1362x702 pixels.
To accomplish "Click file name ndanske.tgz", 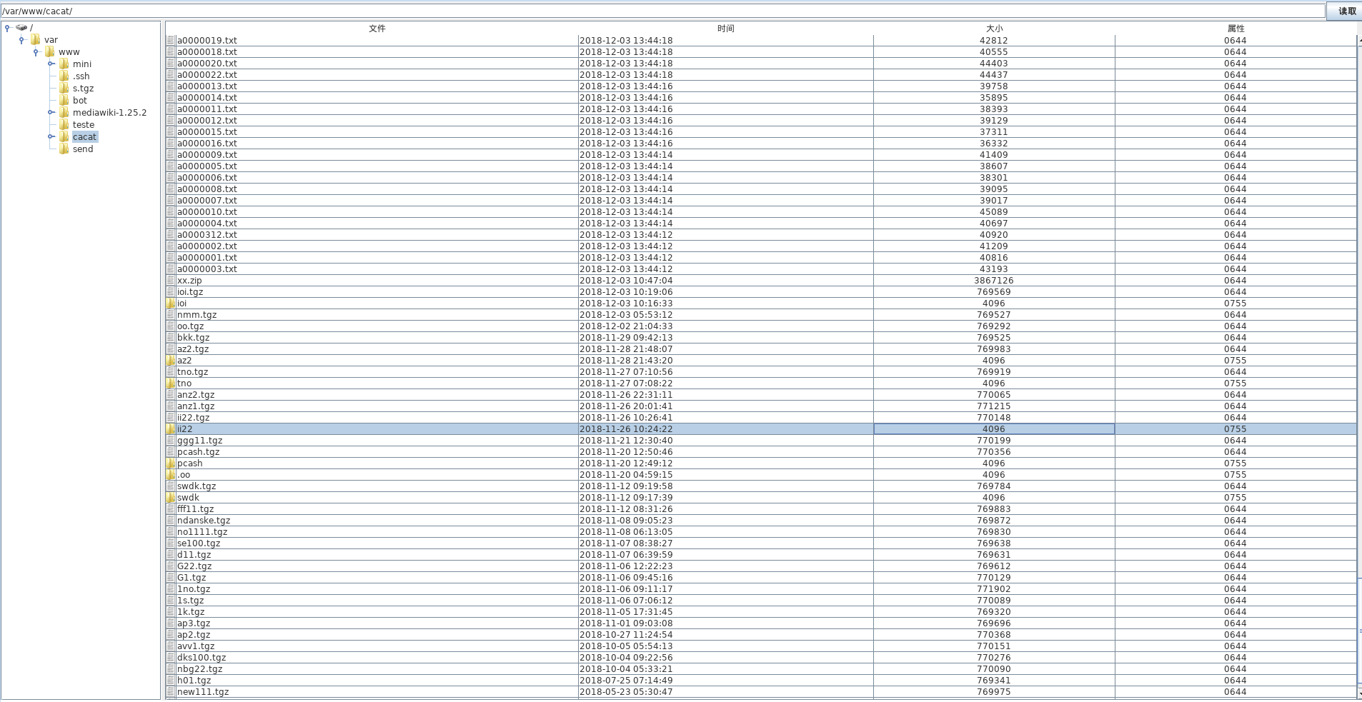I will click(204, 521).
